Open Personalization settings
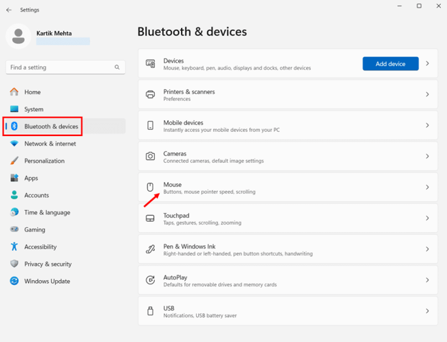 coord(65,161)
